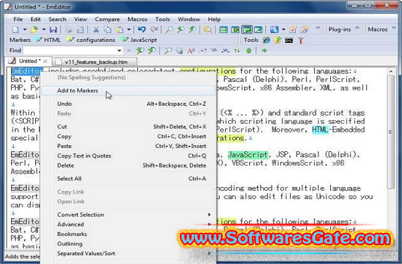This screenshot has height=264, width=402.
Task: Choose Copy Text in Quotes
Action: [x=128, y=156]
